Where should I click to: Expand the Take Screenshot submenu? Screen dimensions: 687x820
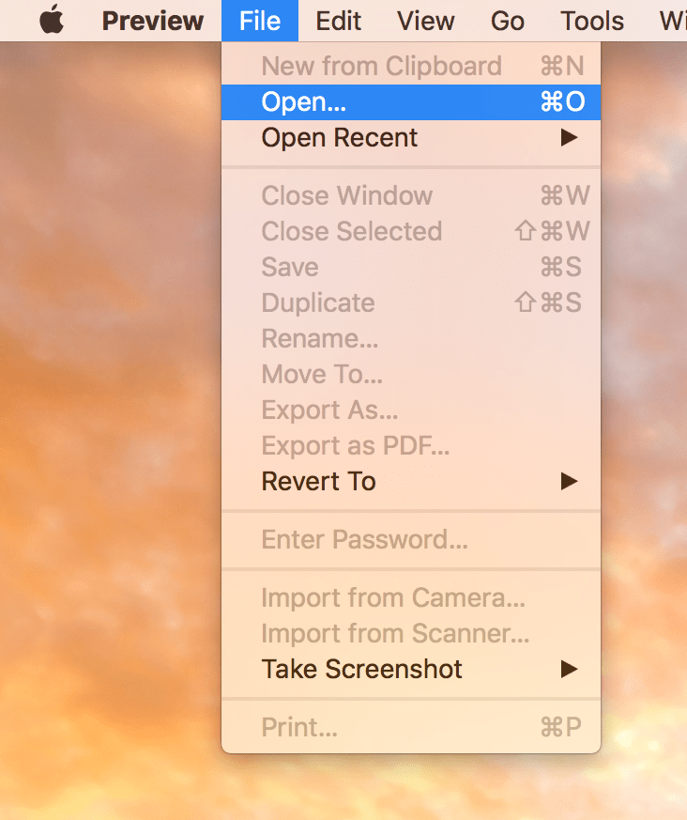411,670
